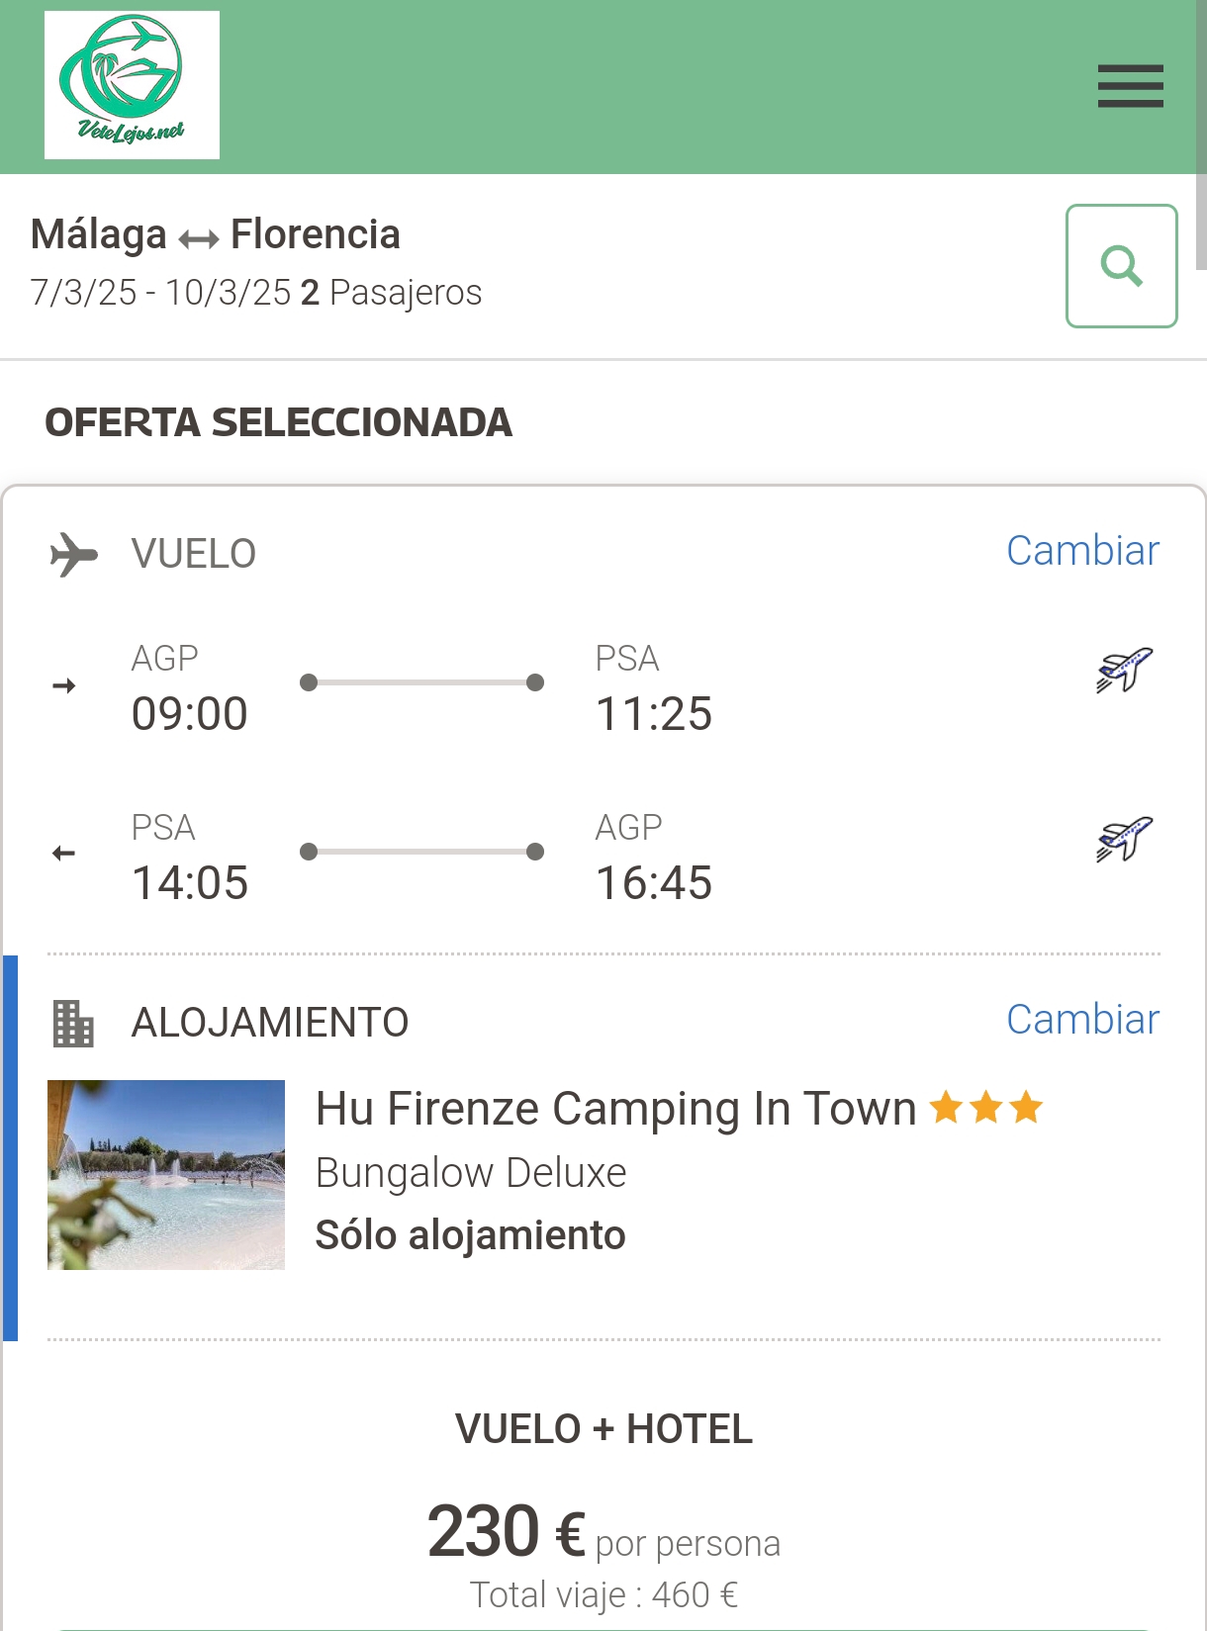The width and height of the screenshot is (1207, 1631).
Task: Click the return flight airline logo
Action: [1125, 840]
